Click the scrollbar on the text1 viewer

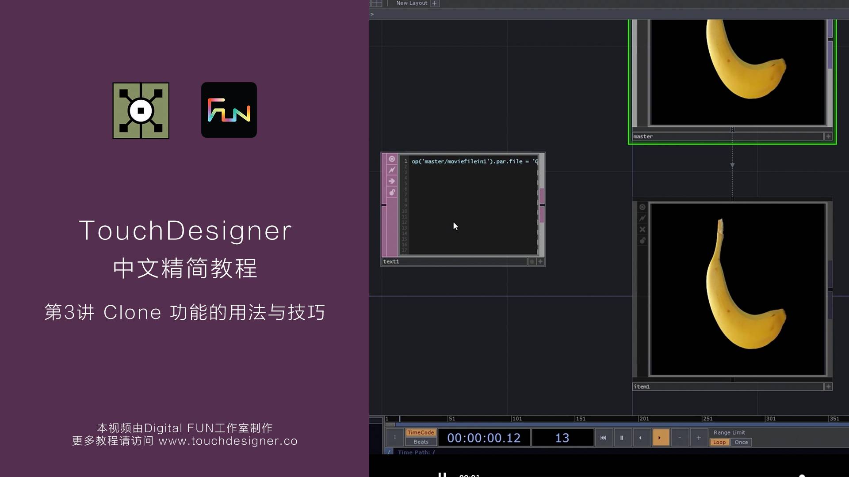(x=542, y=205)
